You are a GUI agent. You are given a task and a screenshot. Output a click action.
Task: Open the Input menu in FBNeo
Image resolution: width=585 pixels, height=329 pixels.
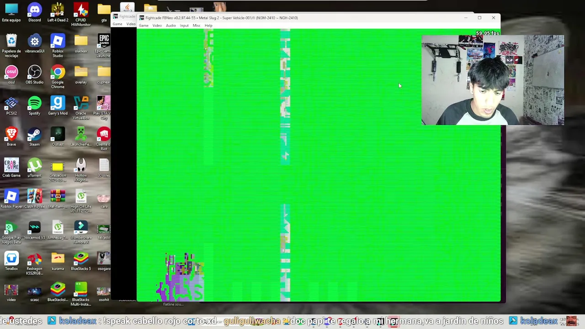184,26
